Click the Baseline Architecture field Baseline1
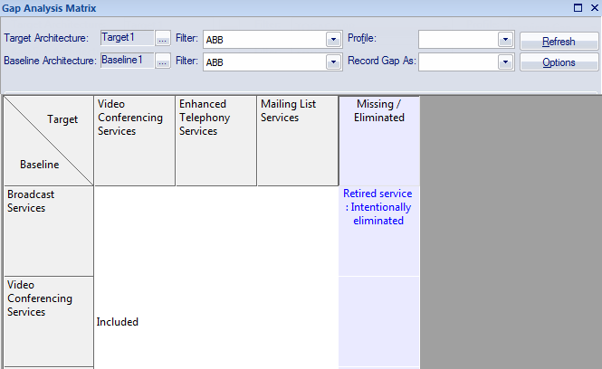 (126, 61)
